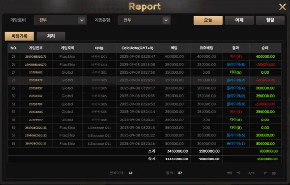Click the Calculate(GMT+8) column header
Image resolution: width=290 pixels, height=185 pixels.
137,48
